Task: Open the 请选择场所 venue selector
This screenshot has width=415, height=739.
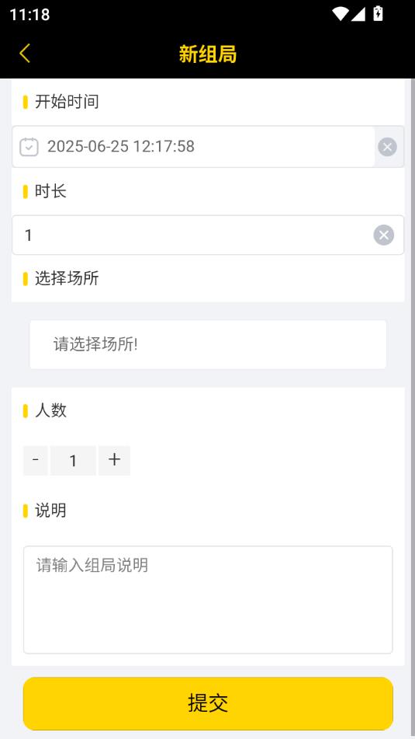Action: point(208,344)
